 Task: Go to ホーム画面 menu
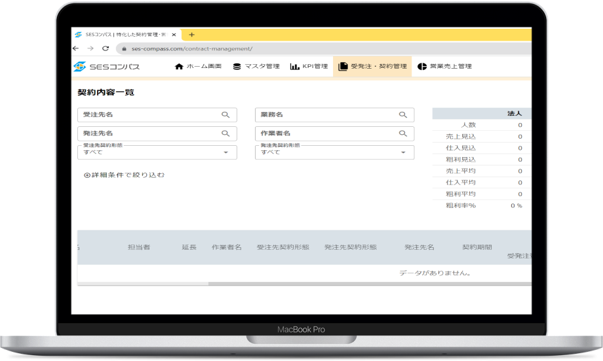click(199, 66)
